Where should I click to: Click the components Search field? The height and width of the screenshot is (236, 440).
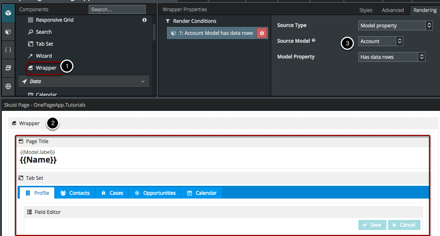(x=117, y=9)
